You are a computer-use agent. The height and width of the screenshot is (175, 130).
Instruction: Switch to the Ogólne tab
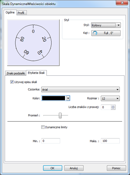[x=10, y=12]
